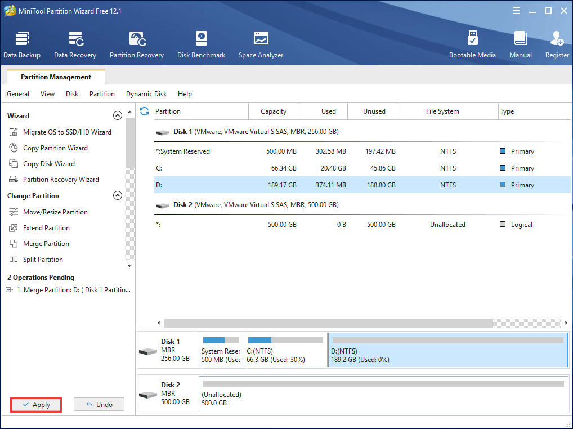Expand the pending Merge Partition operation
The image size is (573, 429).
[x=7, y=289]
